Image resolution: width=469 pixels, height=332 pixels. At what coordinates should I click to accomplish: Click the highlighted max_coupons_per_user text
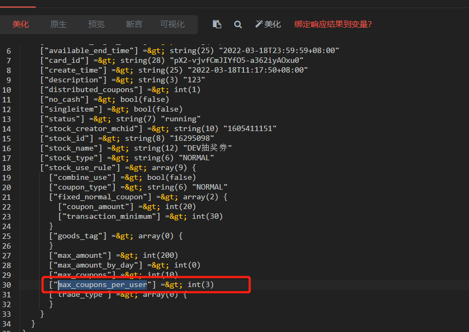click(102, 285)
